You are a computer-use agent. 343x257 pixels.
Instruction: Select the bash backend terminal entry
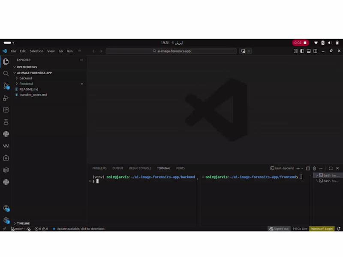point(329,175)
